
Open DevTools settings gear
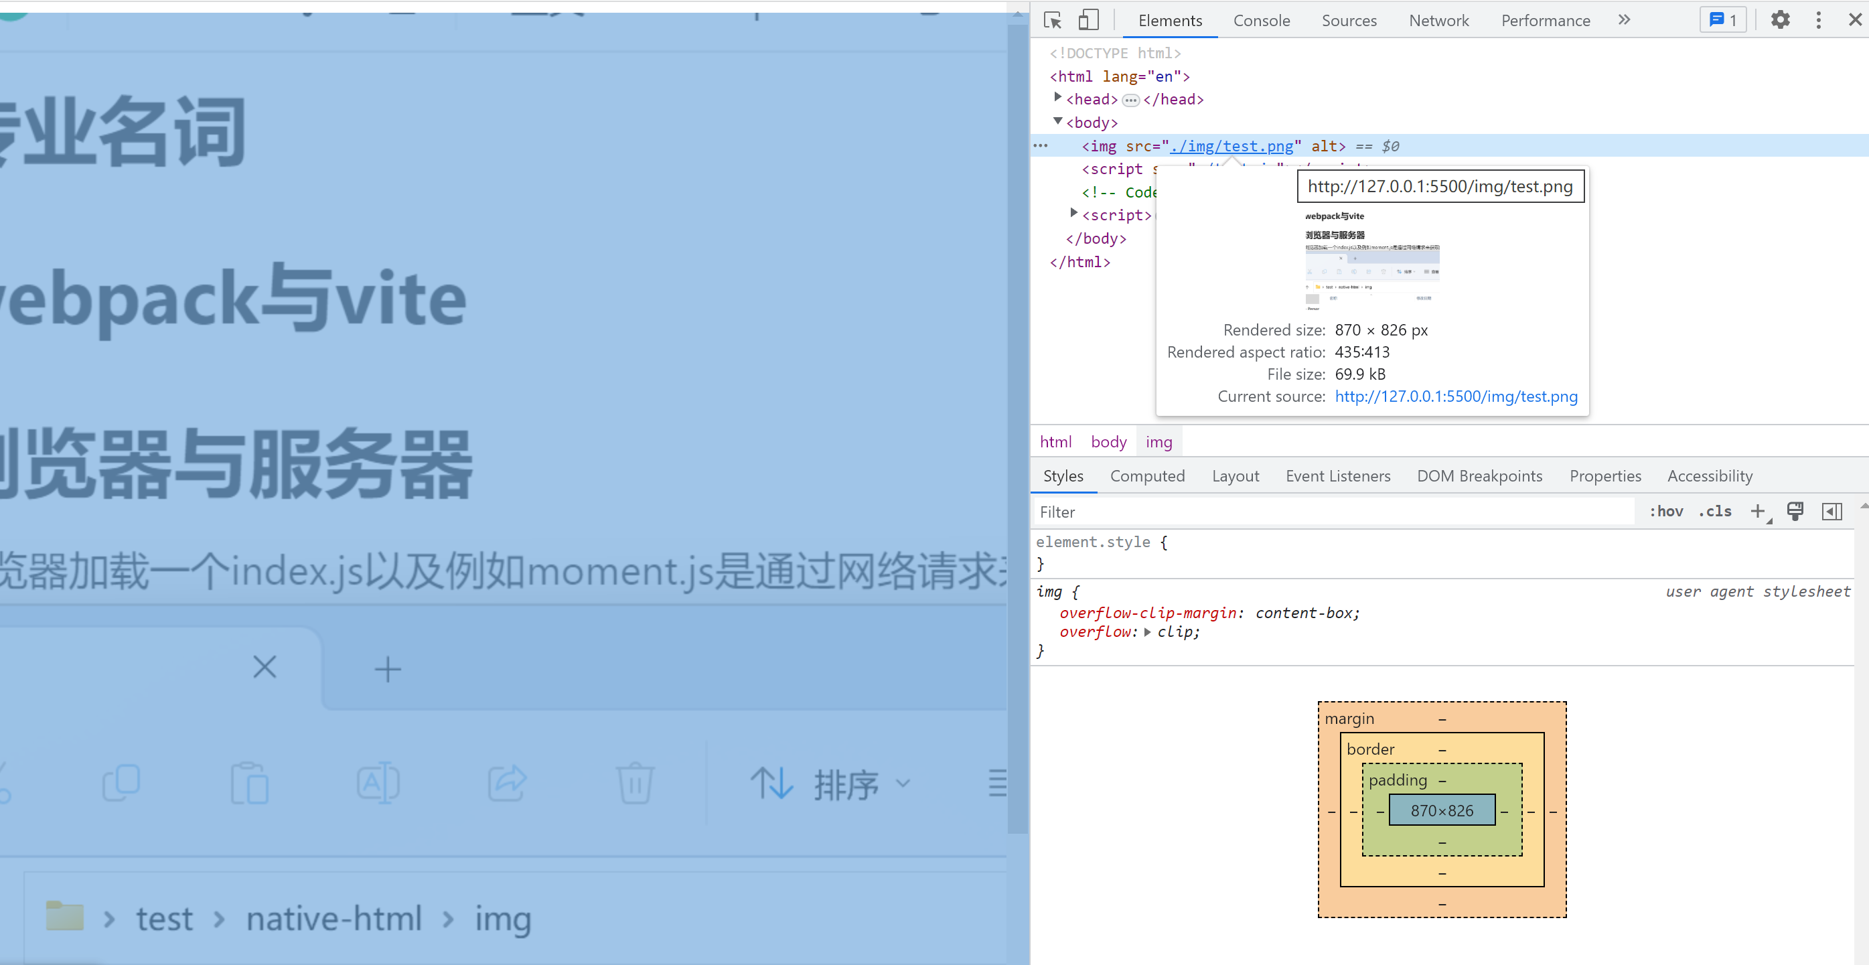[1780, 19]
